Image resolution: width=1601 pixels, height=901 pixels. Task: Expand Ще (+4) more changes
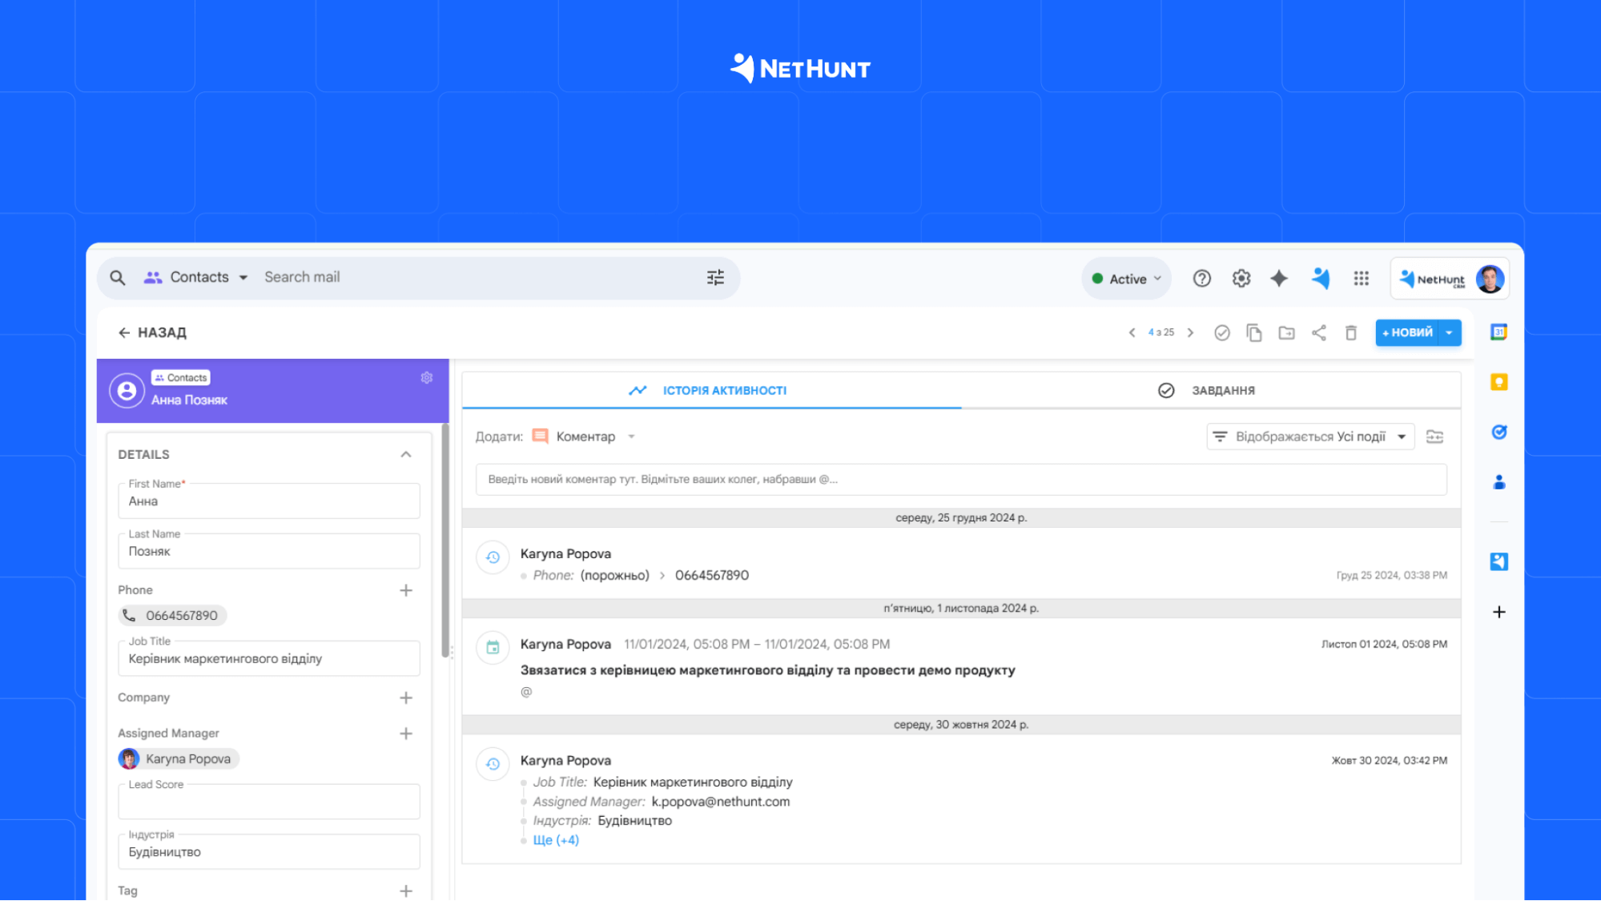(556, 841)
